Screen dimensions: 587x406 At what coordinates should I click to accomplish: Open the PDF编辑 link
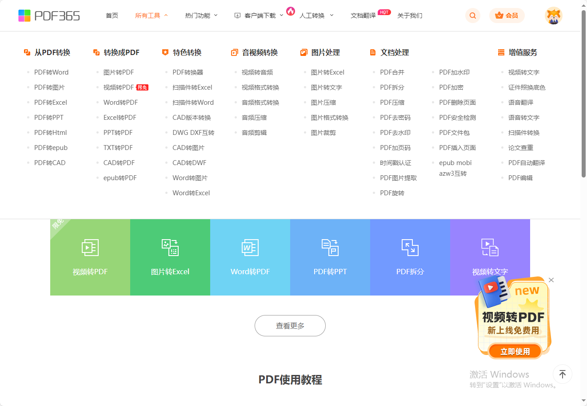coord(521,178)
